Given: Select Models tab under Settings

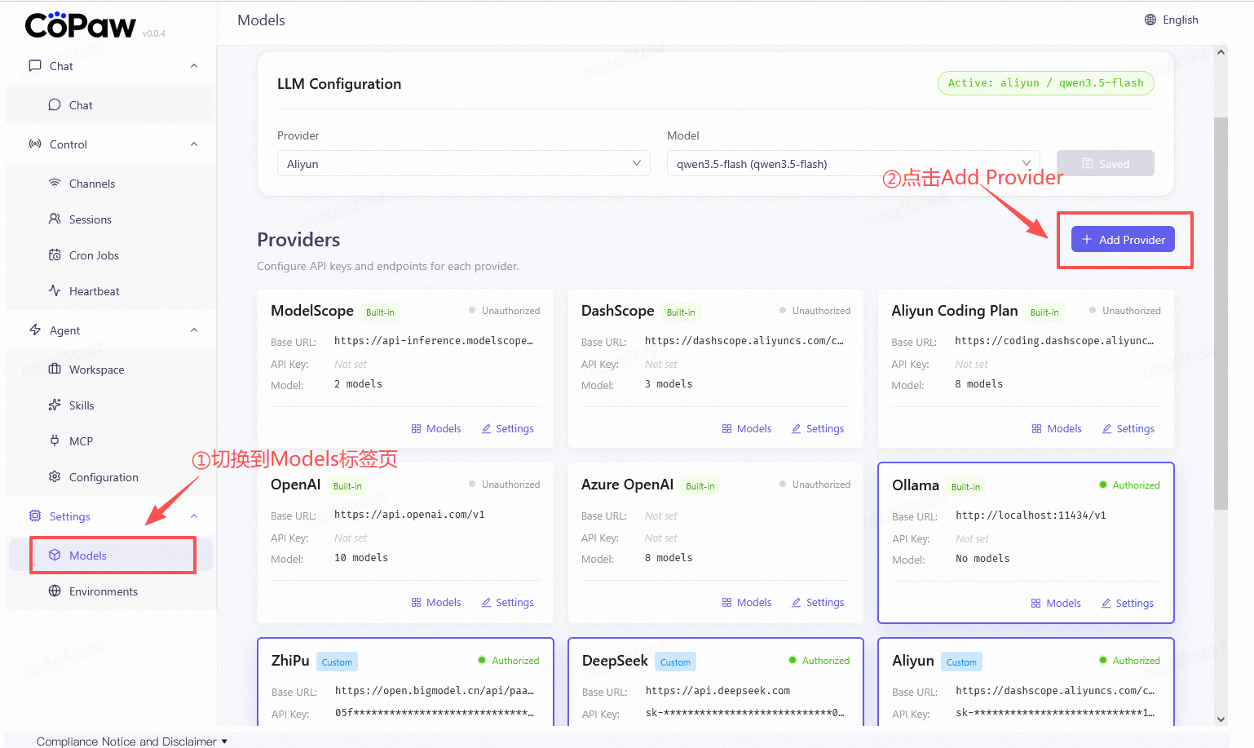Looking at the screenshot, I should tap(88, 555).
